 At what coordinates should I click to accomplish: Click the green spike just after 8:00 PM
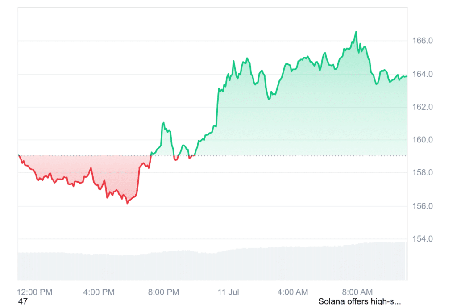click(x=163, y=122)
